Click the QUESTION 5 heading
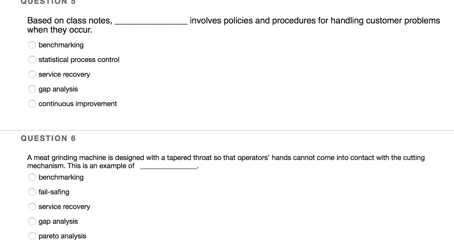The width and height of the screenshot is (454, 246). pyautogui.click(x=48, y=2)
